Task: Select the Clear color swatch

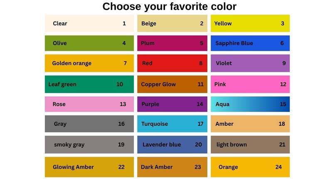Action: click(x=89, y=24)
